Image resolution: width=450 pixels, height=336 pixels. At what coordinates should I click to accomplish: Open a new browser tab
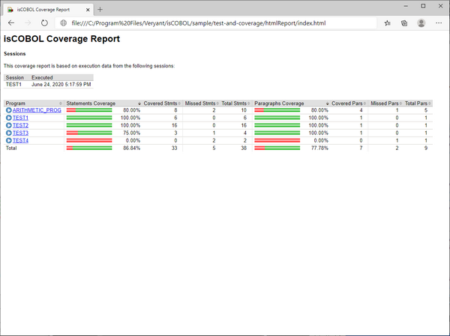[100, 10]
